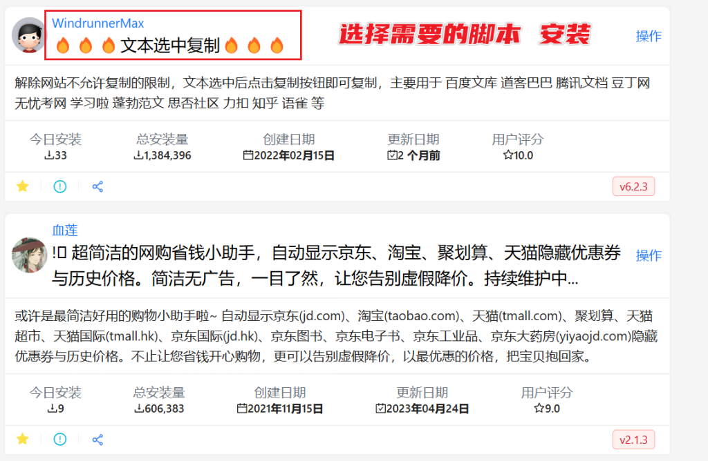Screen dimensions: 708x461
Task: Open the 操作 menu for the second script
Action: pos(648,255)
